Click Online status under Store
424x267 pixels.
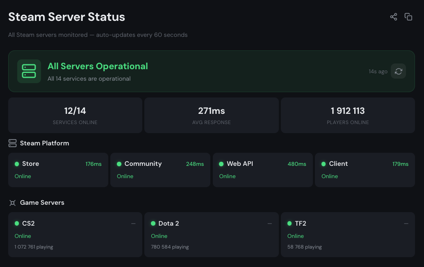point(23,176)
